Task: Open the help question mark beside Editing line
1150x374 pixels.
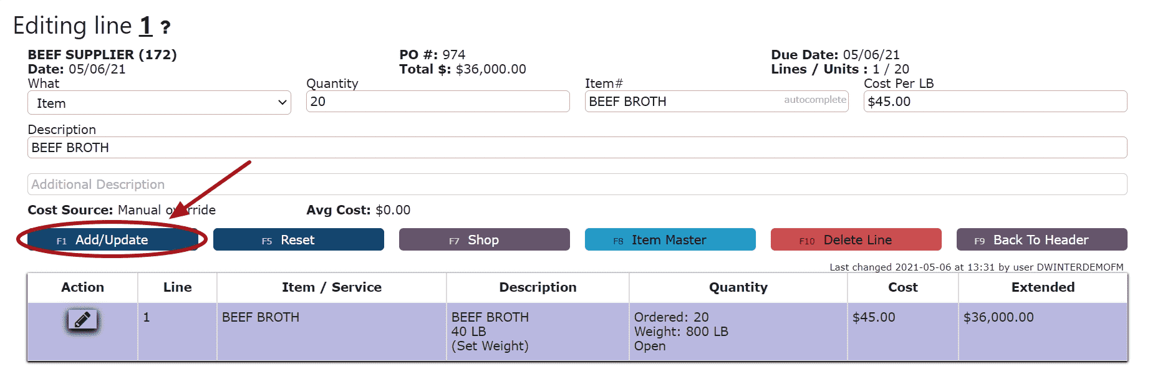Action: [x=165, y=27]
